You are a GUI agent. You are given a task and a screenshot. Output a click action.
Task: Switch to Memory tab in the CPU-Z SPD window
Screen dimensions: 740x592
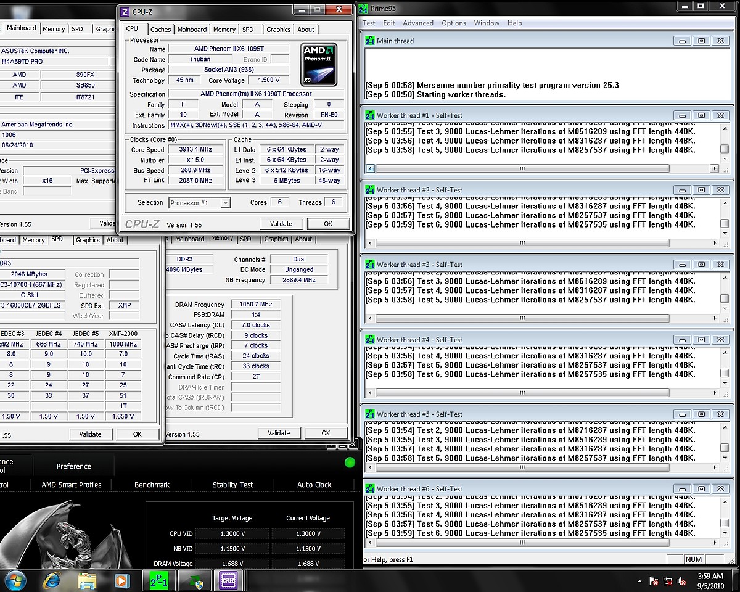[33, 240]
